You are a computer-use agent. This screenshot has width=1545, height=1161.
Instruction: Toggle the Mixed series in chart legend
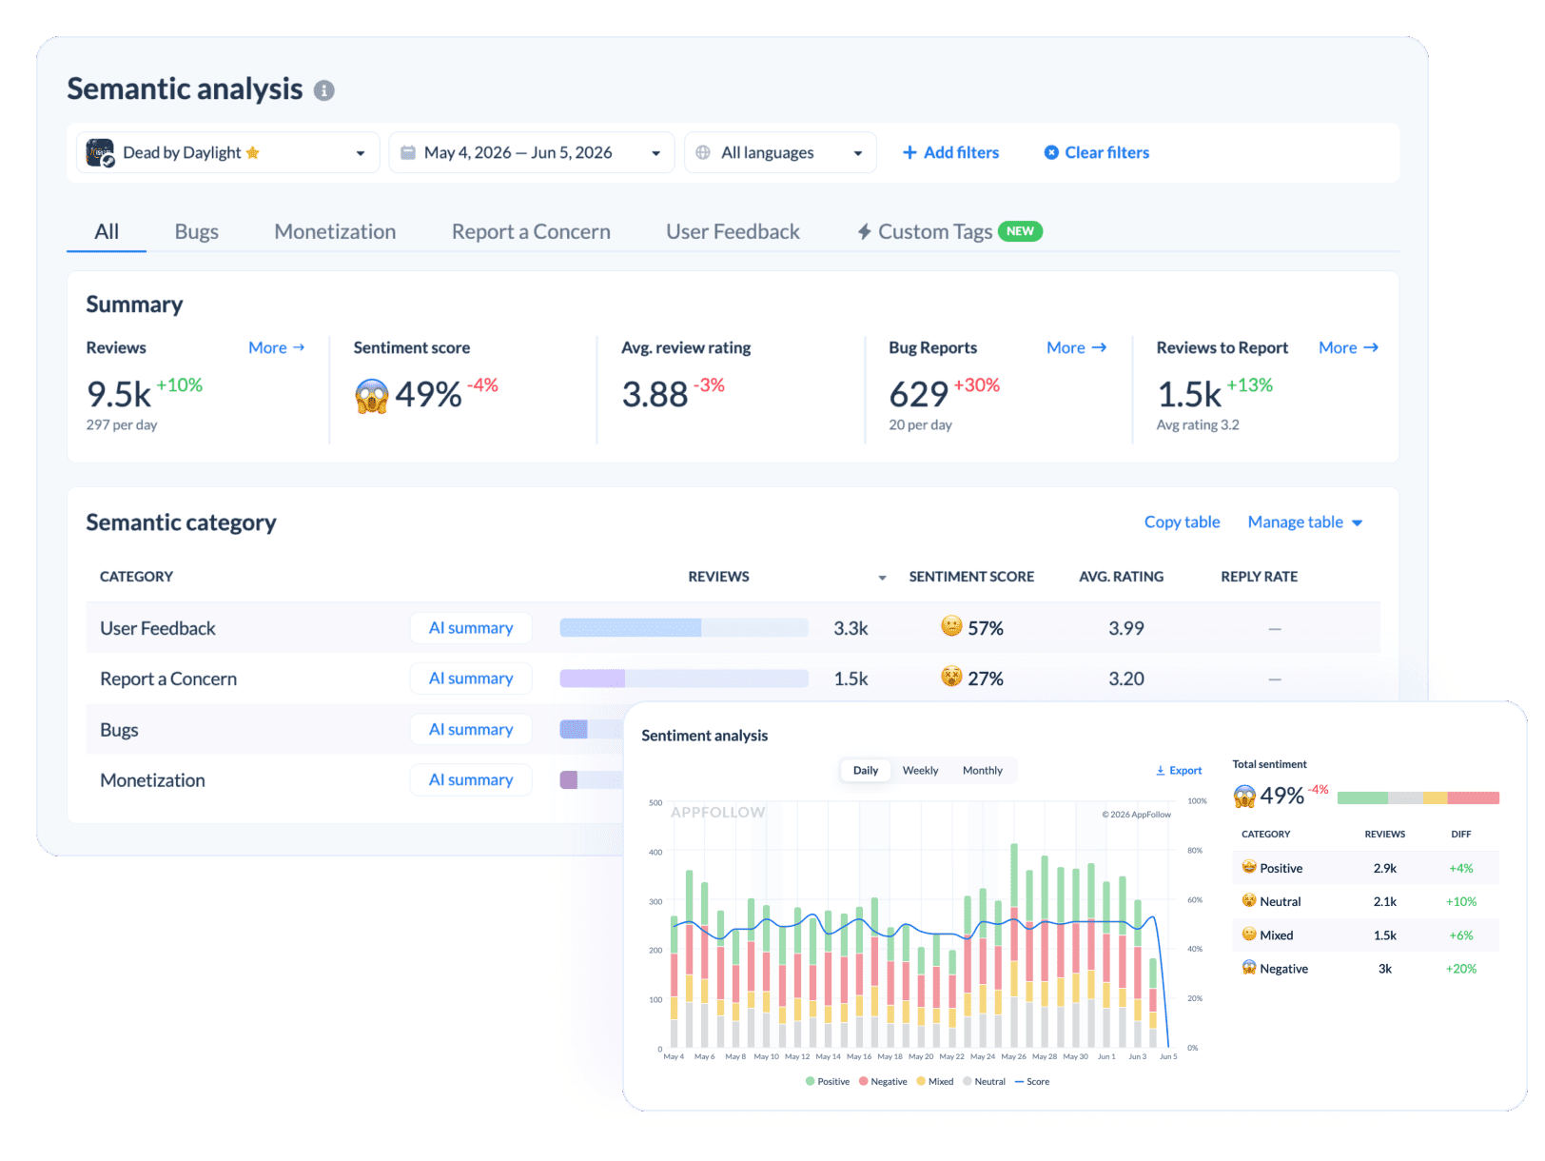click(935, 1081)
